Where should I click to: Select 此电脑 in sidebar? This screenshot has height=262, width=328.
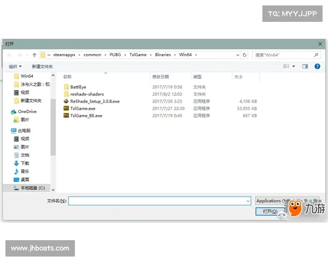click(x=21, y=130)
